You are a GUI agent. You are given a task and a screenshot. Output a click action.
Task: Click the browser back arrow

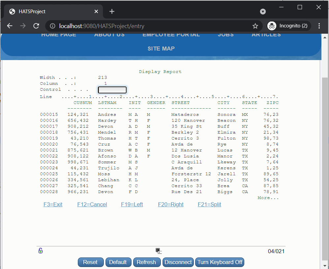10,26
